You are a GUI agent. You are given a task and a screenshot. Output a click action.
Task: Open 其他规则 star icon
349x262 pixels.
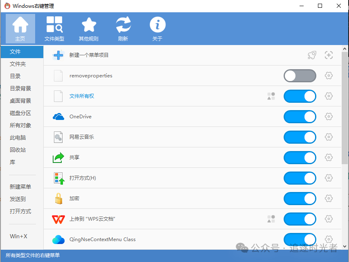(x=89, y=29)
